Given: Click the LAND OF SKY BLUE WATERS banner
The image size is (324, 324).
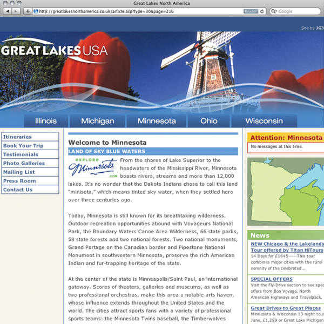Looking at the screenshot, I should pyautogui.click(x=153, y=151).
